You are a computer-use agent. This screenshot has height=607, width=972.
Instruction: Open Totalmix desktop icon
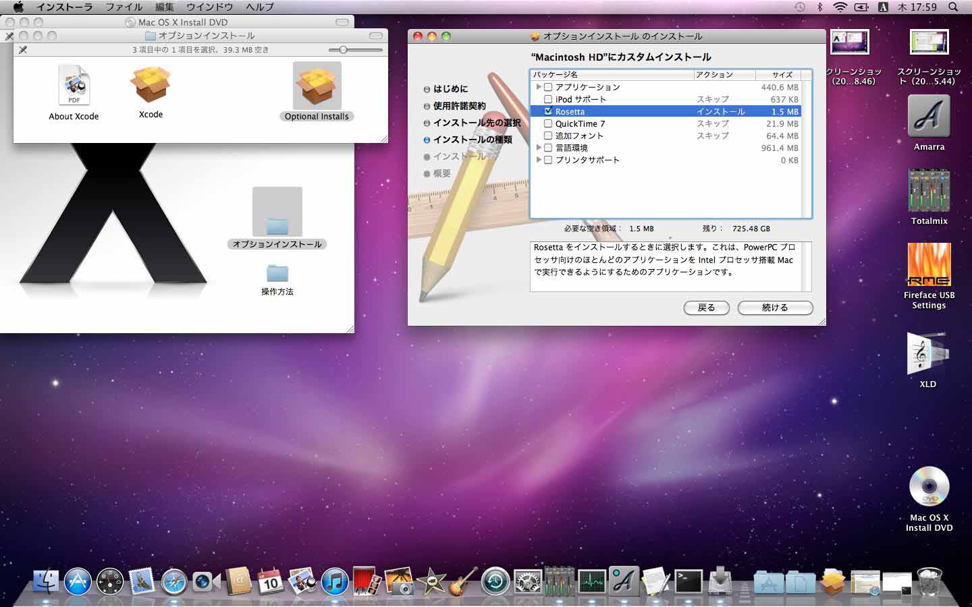click(929, 190)
